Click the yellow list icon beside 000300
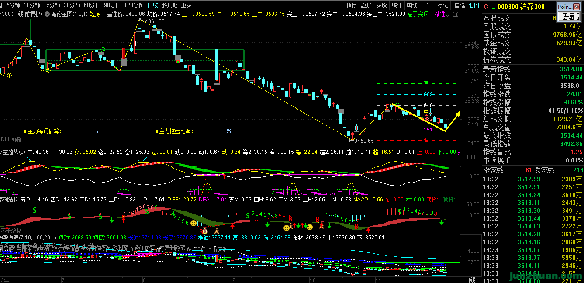 coord(493,7)
